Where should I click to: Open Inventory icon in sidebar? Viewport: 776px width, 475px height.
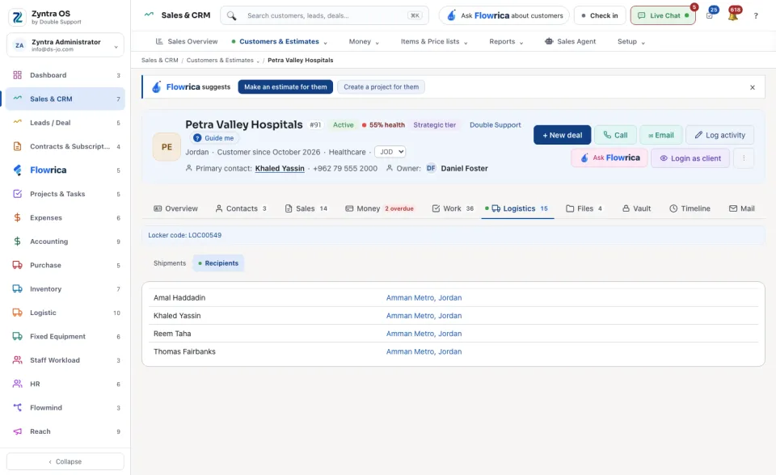(17, 289)
